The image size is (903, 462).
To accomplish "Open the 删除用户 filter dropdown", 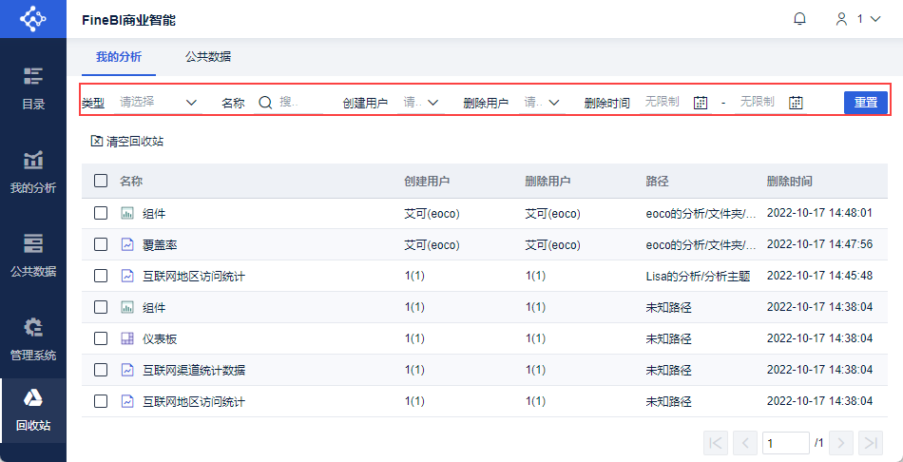I will coord(542,102).
